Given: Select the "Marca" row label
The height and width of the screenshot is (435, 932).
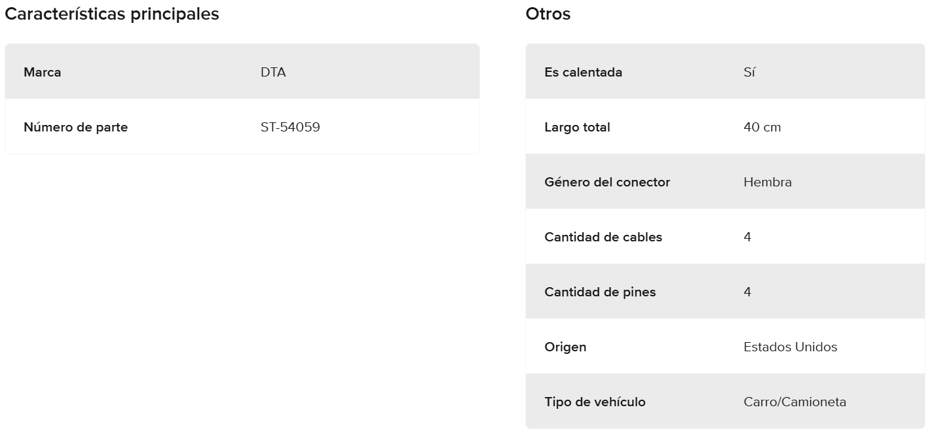Looking at the screenshot, I should click(x=43, y=72).
